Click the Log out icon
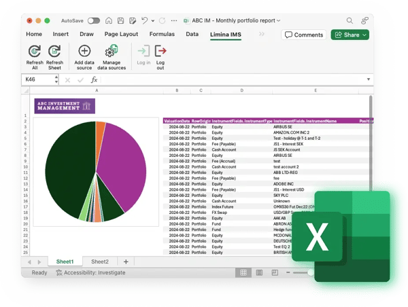Image resolution: width=408 pixels, height=307 pixels. 160,51
